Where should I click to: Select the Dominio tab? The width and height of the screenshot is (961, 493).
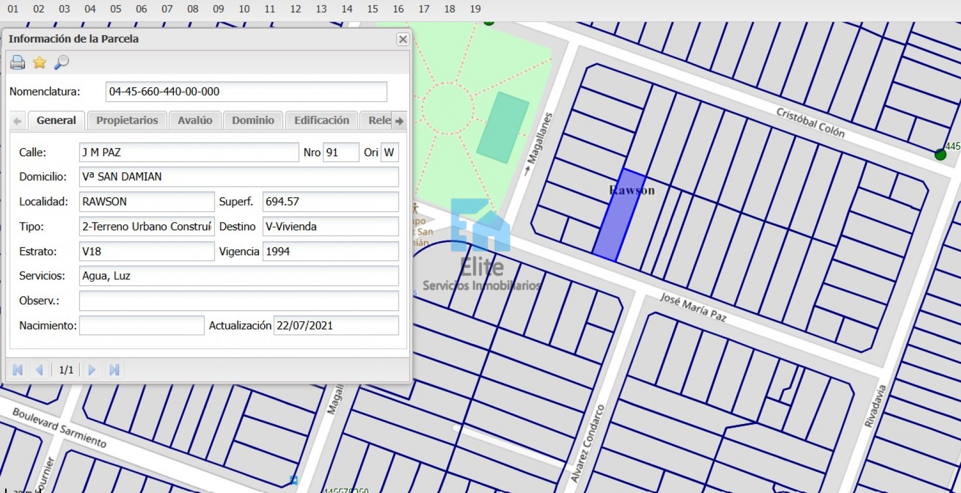[253, 120]
